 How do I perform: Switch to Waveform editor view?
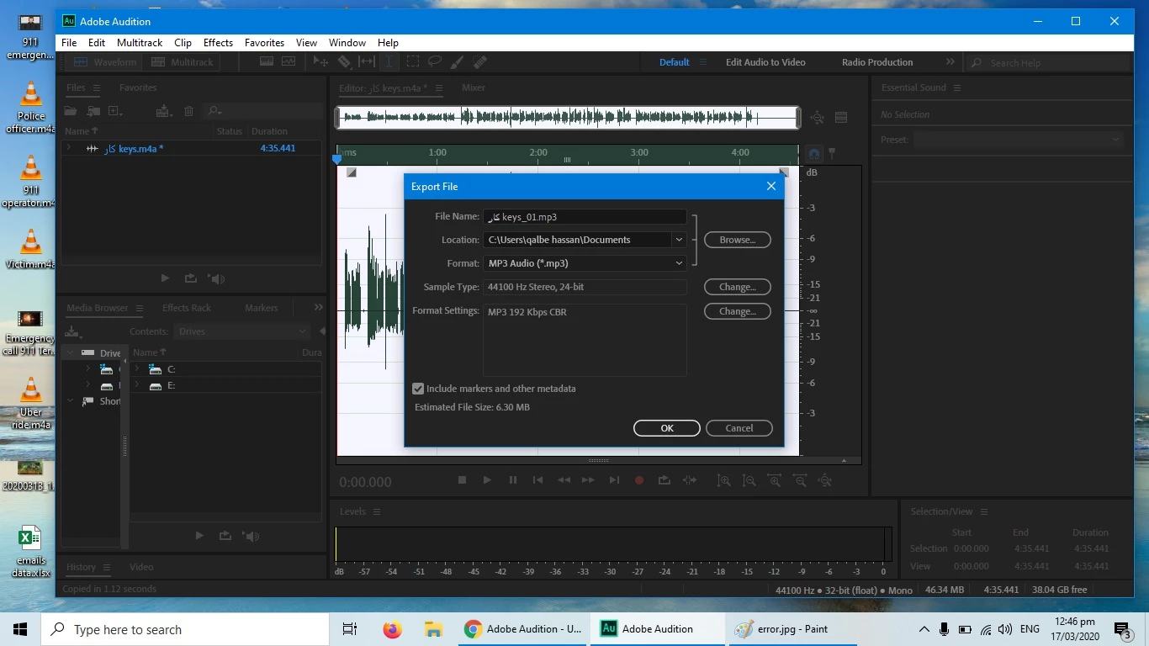105,62
